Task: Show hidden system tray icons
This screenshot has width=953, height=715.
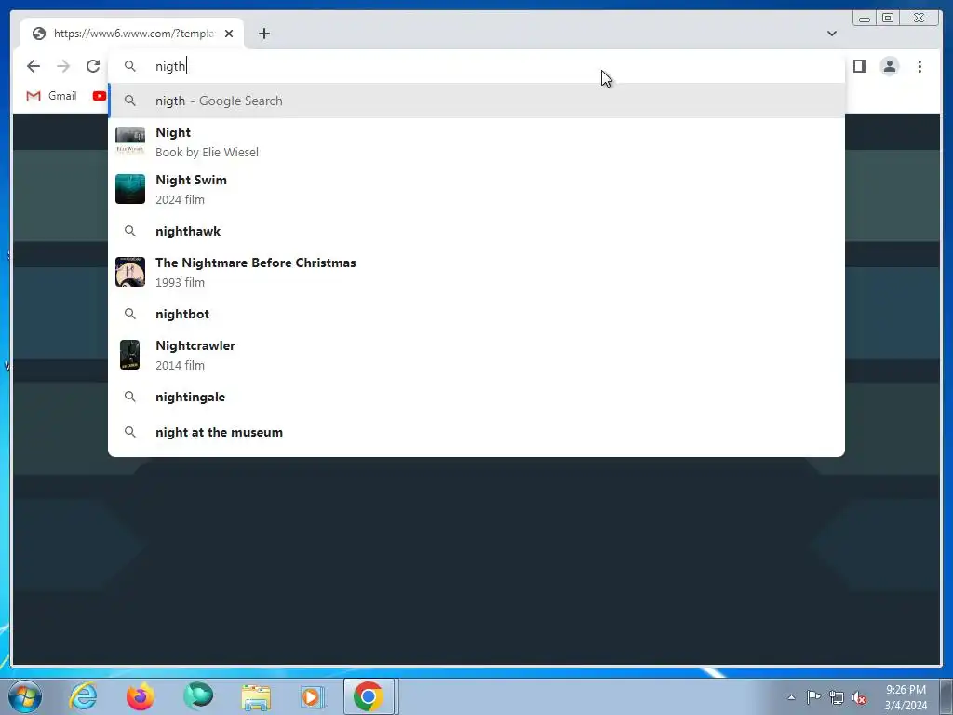Action: [791, 697]
